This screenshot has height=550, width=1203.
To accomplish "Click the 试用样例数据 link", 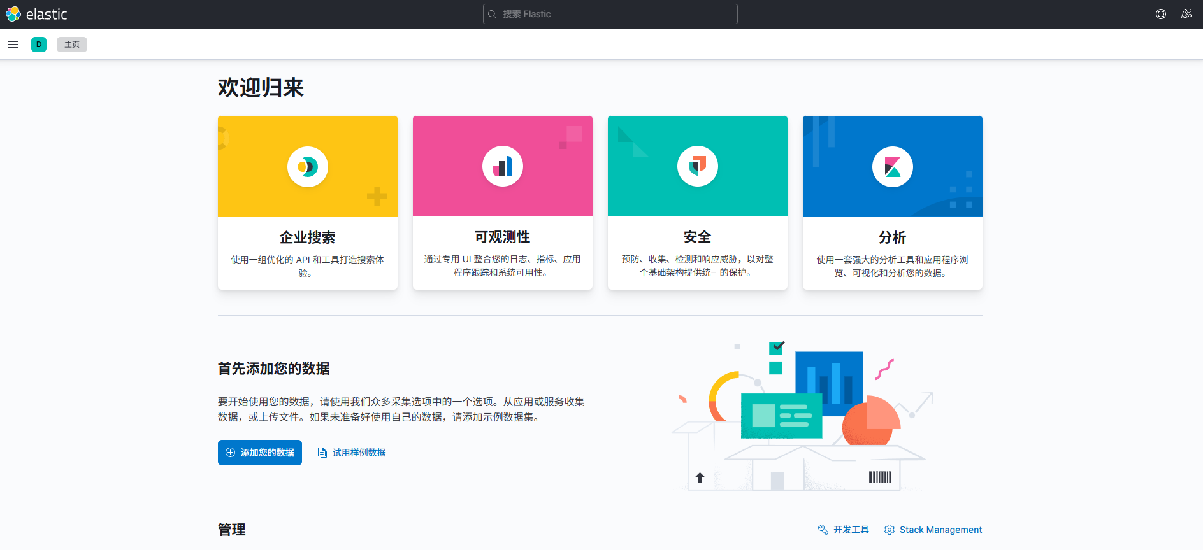I will pos(359,453).
